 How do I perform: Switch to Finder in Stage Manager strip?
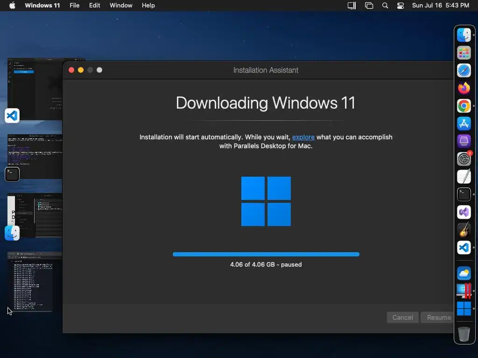[12, 233]
